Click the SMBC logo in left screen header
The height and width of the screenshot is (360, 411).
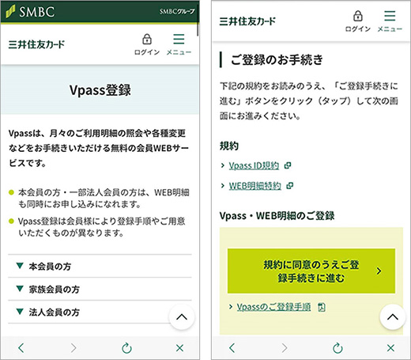pyautogui.click(x=30, y=12)
